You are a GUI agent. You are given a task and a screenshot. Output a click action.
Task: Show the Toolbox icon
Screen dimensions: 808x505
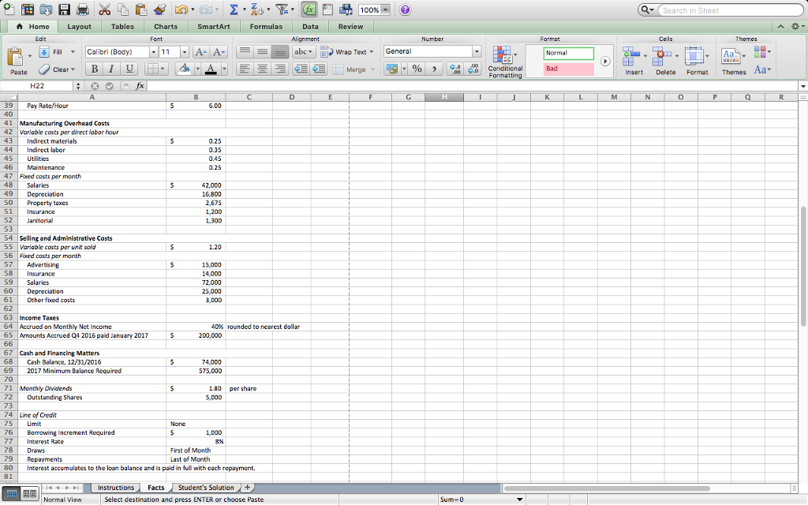[x=327, y=9]
